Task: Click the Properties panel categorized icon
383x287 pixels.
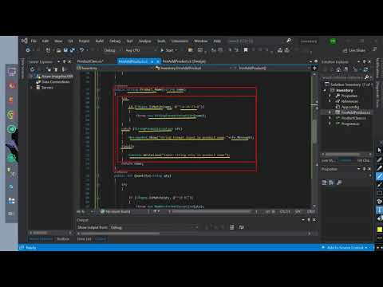Action: point(324,183)
